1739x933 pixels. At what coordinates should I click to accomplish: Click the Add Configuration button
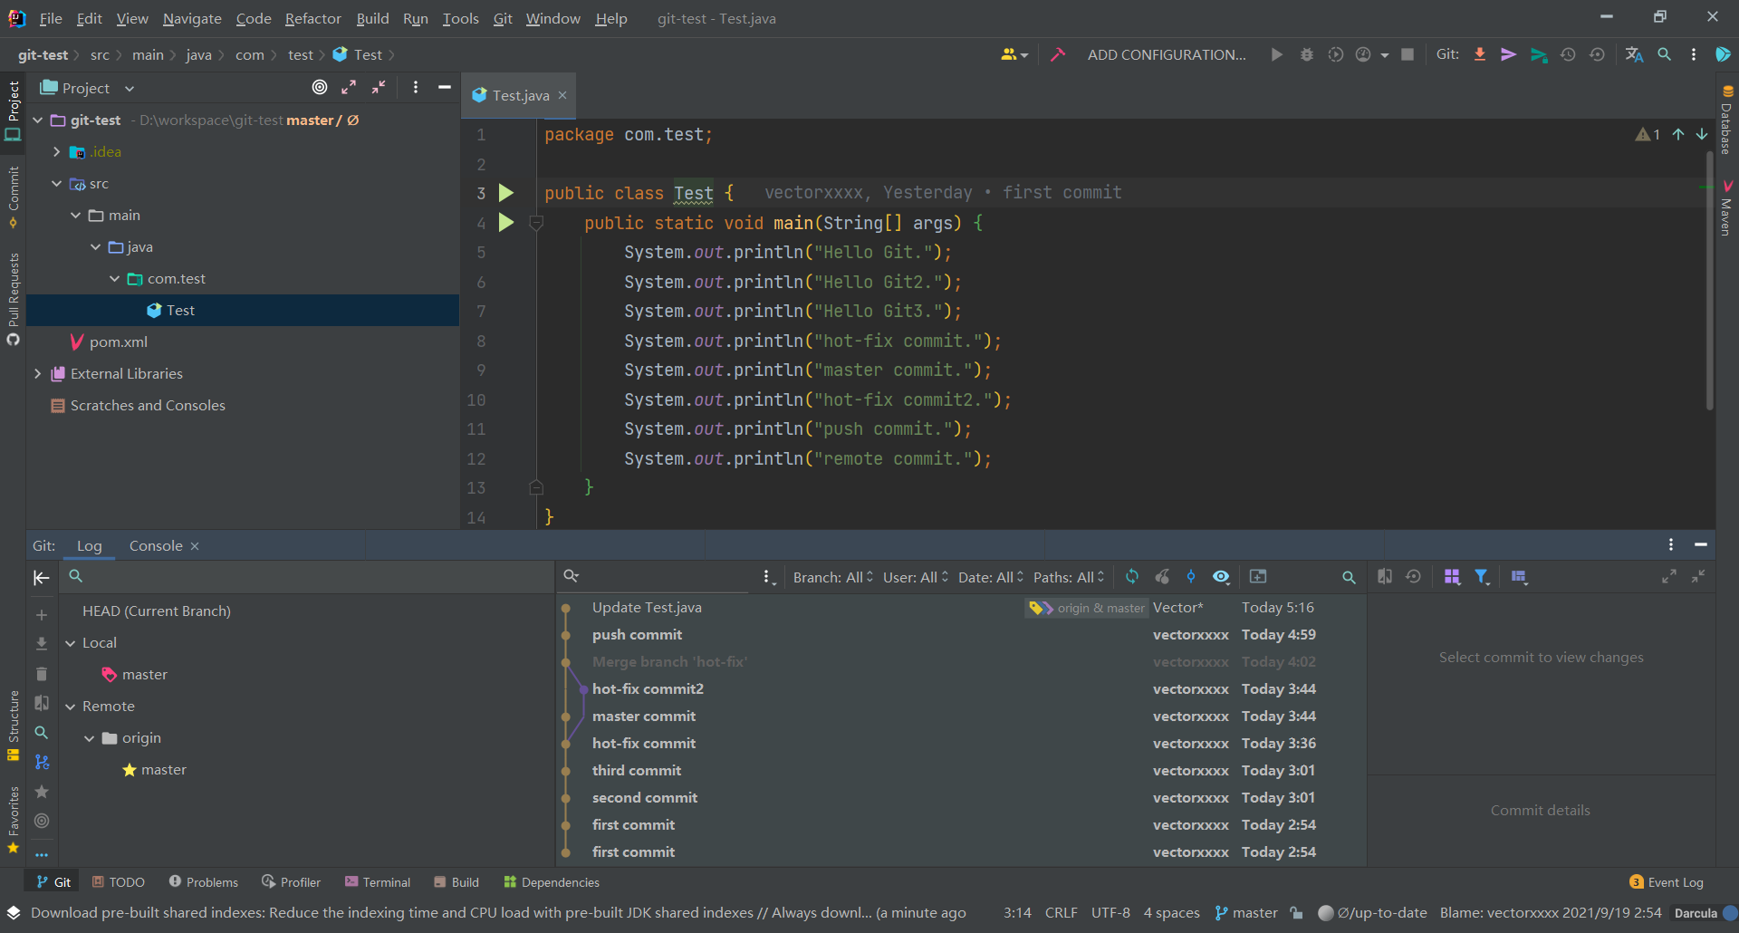[1167, 54]
